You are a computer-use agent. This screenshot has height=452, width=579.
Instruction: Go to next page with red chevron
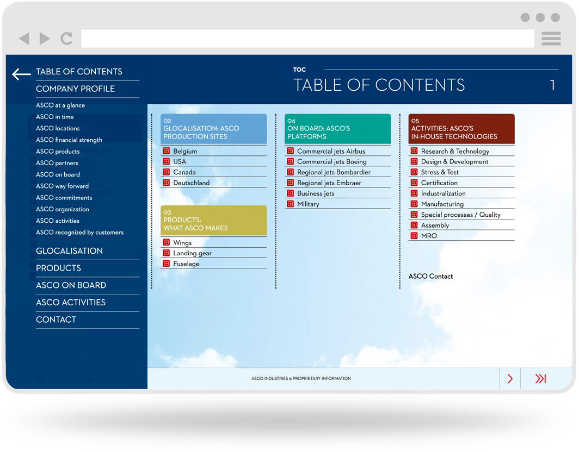(510, 379)
